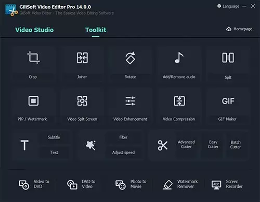The image size is (260, 202).
Task: Click the GIF Maker label
Action: click(227, 119)
